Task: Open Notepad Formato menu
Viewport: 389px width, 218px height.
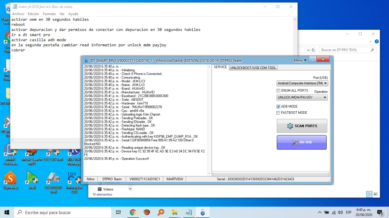Action: pos(49,14)
